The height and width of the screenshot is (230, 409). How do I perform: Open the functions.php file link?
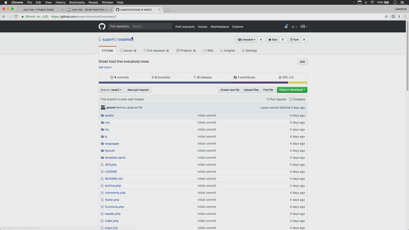114,207
